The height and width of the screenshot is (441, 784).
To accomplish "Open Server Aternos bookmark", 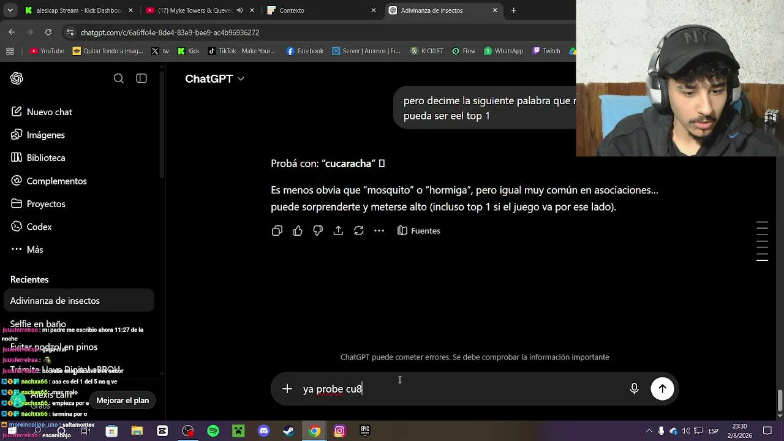I will pyautogui.click(x=366, y=51).
